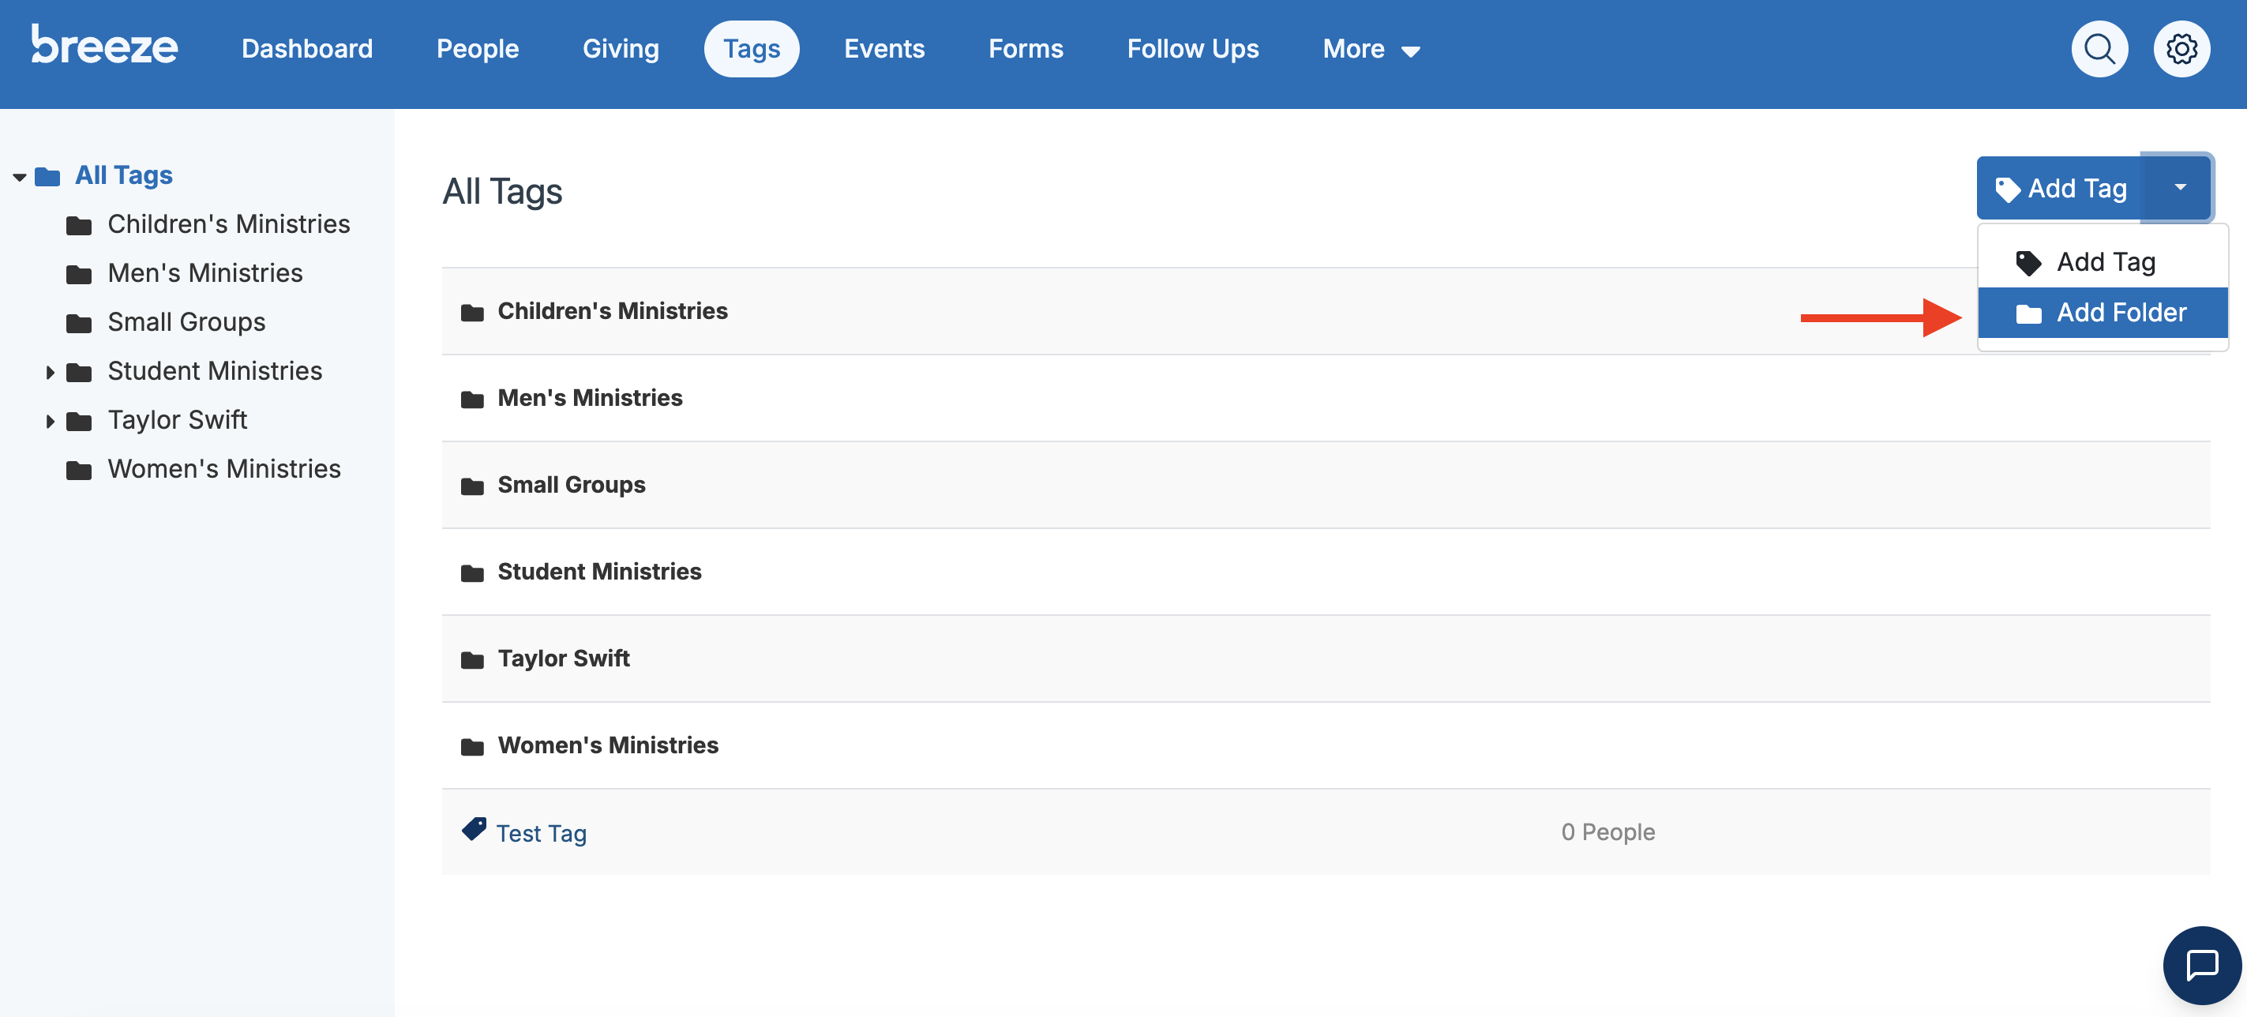Select Small Groups in sidebar
The image size is (2247, 1017).
tap(186, 322)
